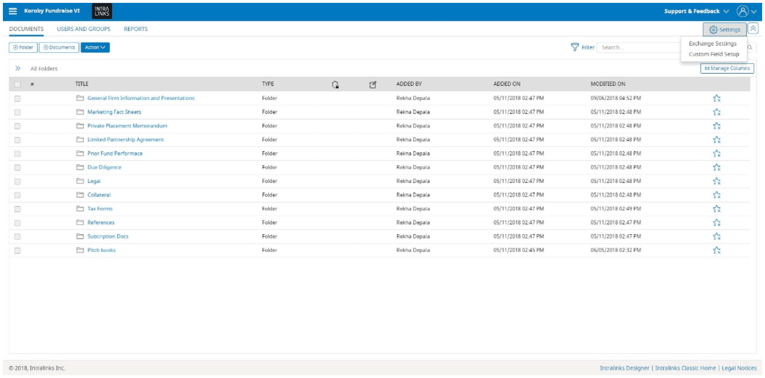This screenshot has width=765, height=378.
Task: Check the Due Diligence row checkbox
Action: tap(18, 168)
